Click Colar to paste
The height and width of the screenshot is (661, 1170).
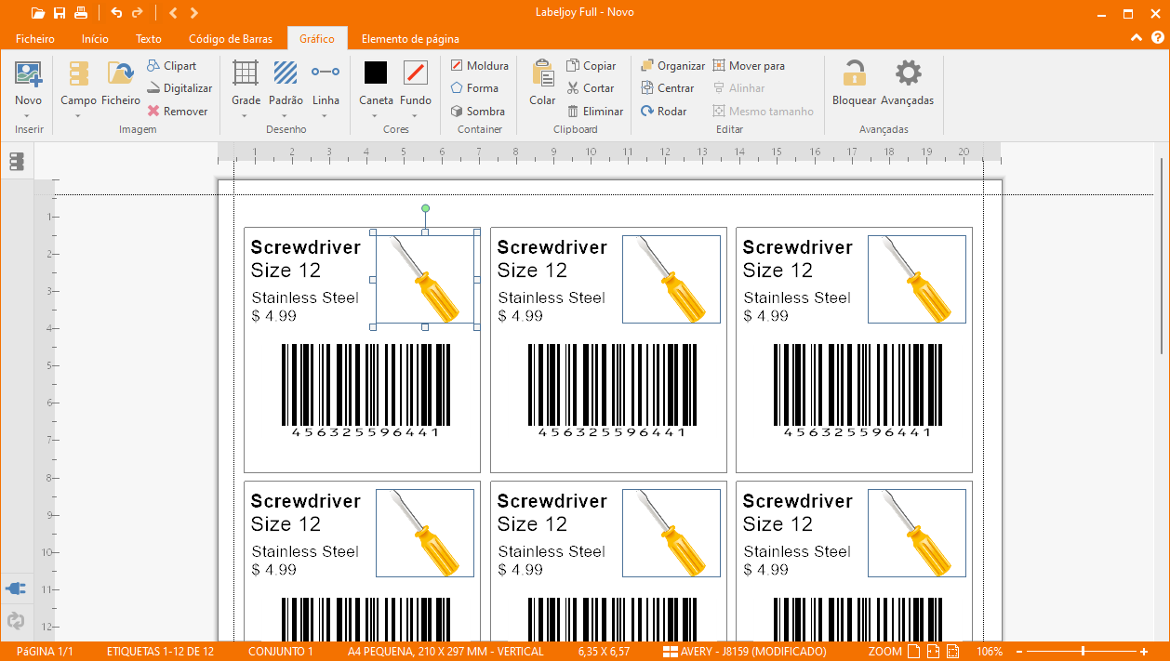[542, 83]
